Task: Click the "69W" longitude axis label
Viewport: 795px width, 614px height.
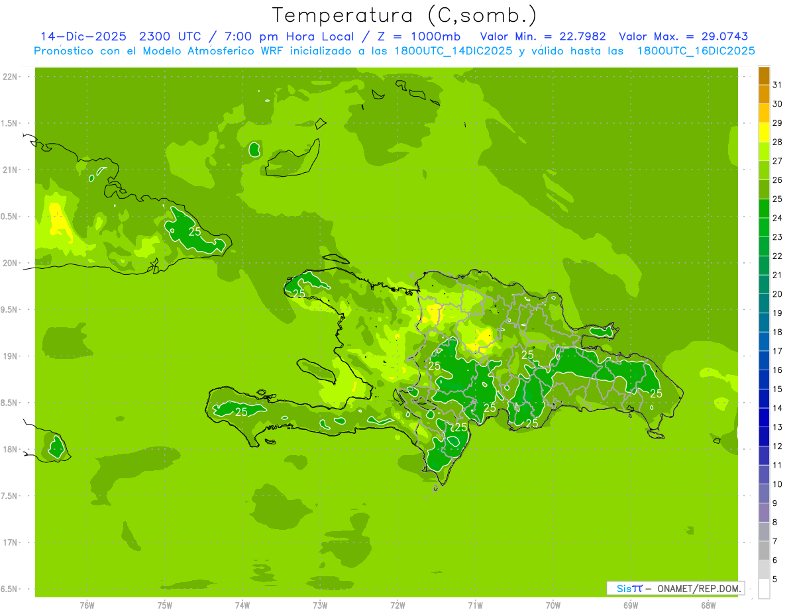Action: 631,605
